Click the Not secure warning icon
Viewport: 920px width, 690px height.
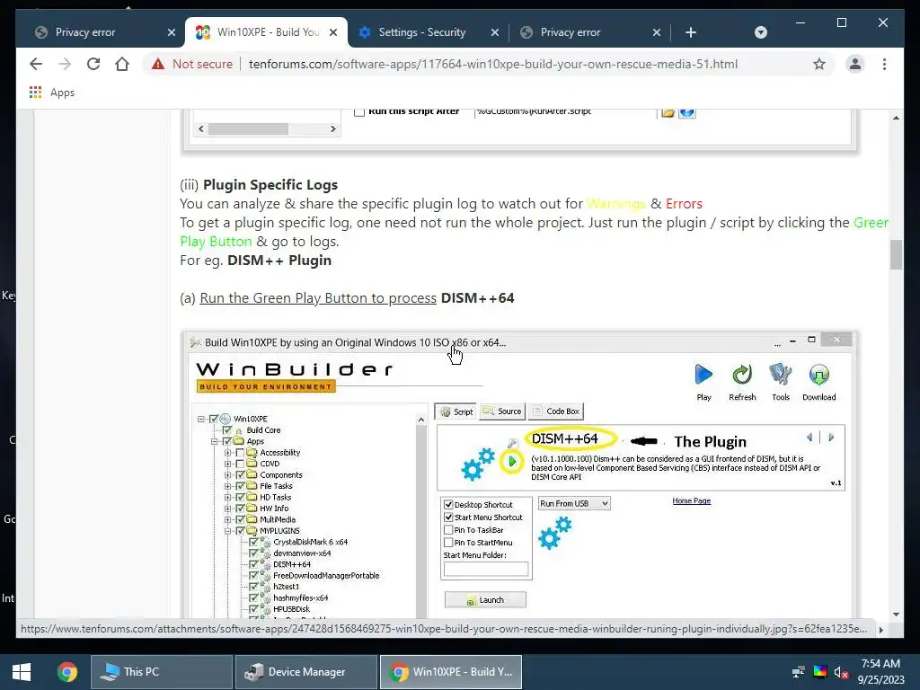tap(158, 64)
